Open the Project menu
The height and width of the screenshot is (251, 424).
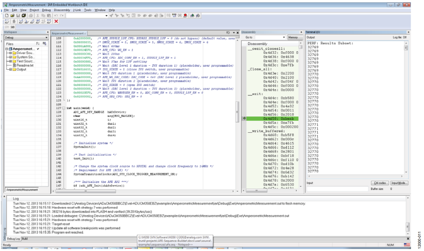tap(34, 10)
